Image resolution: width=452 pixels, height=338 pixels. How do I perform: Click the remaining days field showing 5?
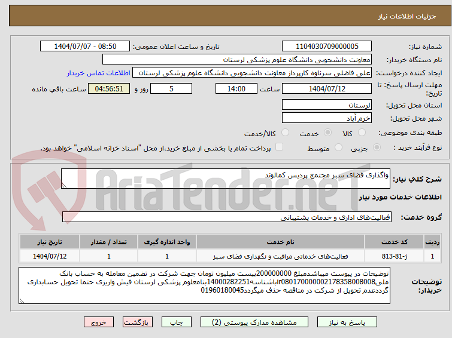pyautogui.click(x=171, y=88)
